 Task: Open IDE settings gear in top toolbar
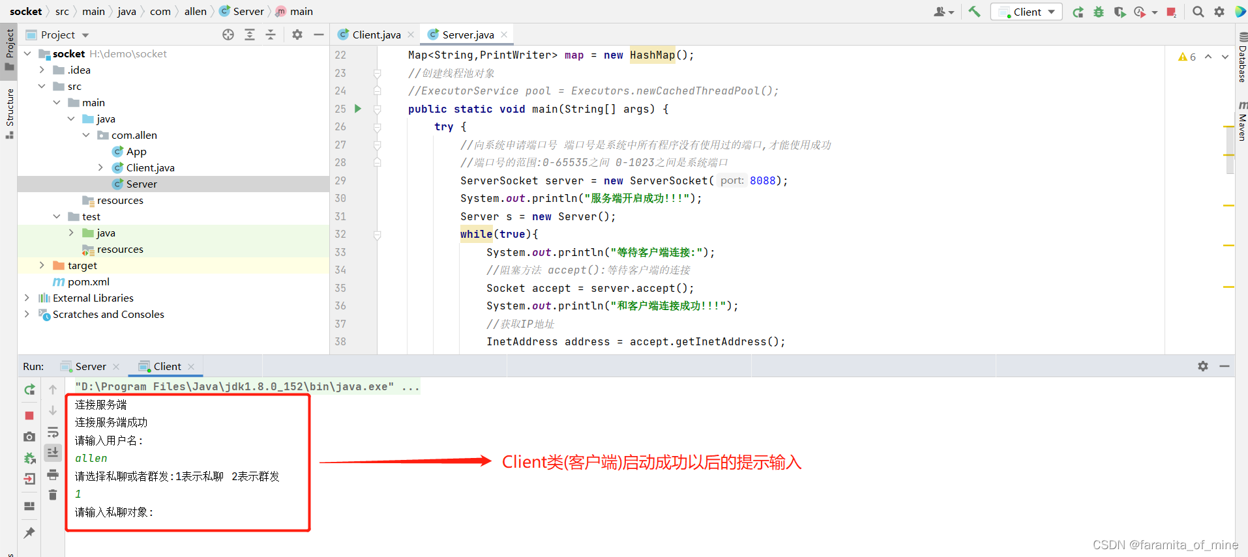(x=1219, y=12)
